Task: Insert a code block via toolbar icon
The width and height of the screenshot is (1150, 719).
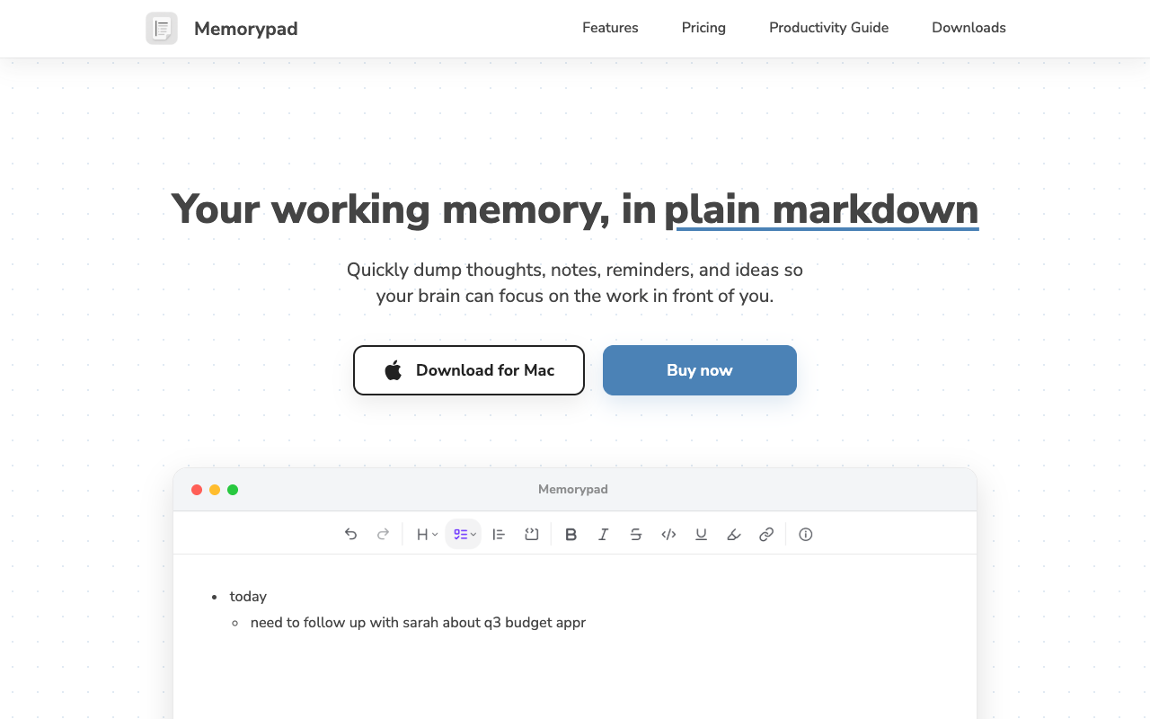Action: (532, 534)
